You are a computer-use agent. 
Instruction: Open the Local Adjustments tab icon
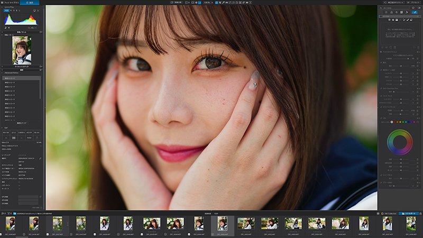415,12
